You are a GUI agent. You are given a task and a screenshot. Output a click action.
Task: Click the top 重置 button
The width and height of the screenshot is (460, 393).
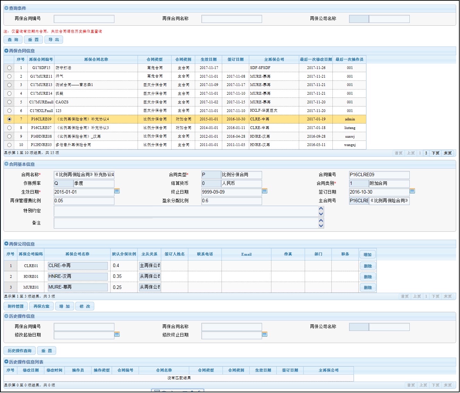click(34, 40)
